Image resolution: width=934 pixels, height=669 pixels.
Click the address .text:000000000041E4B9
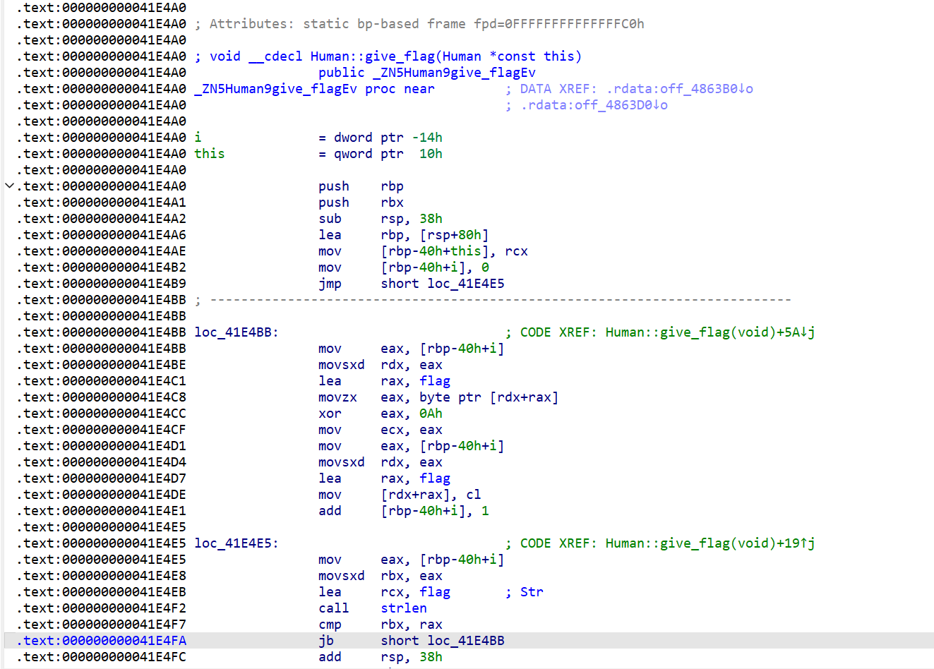[102, 284]
